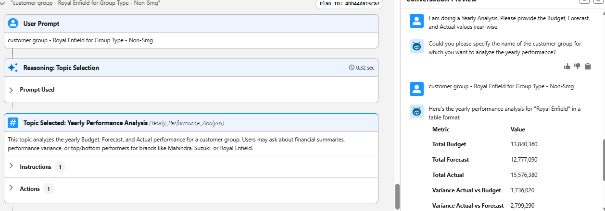
Task: Click the thumbs down feedback icon
Action: coord(577,66)
